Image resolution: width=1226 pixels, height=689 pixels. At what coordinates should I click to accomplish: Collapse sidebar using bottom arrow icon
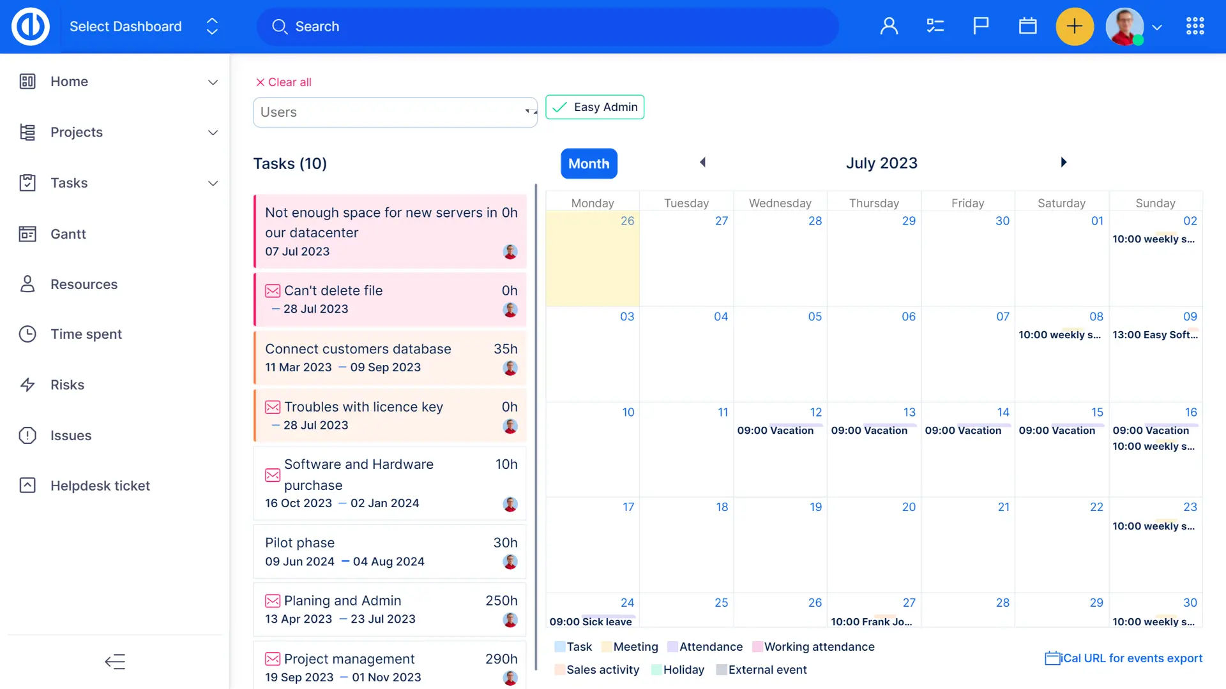[115, 662]
